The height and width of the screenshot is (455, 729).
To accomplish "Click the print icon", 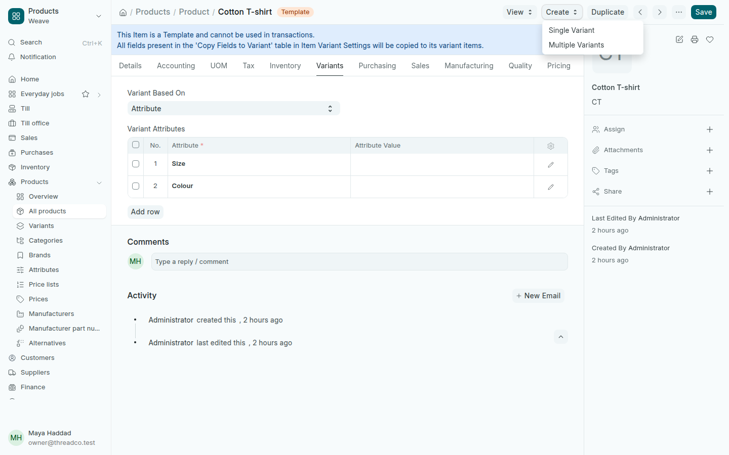I will 695,39.
